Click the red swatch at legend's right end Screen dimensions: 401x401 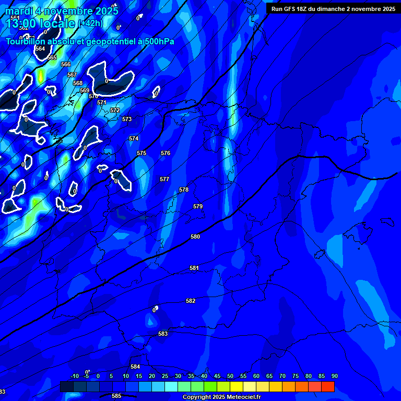click(328, 387)
